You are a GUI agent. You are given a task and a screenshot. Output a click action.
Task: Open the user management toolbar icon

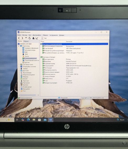pos(33,38)
